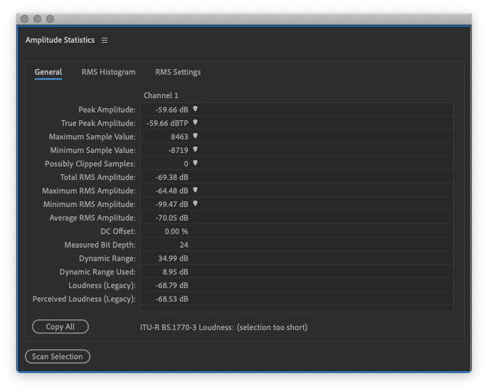Jump to the Minimum RMS Amplitude marker
Image resolution: width=488 pixels, height=392 pixels.
195,203
